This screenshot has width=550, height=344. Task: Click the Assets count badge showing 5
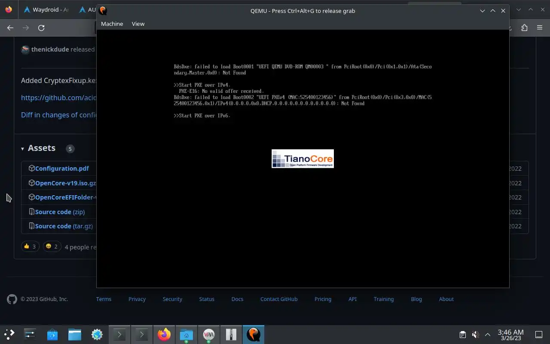pyautogui.click(x=70, y=149)
